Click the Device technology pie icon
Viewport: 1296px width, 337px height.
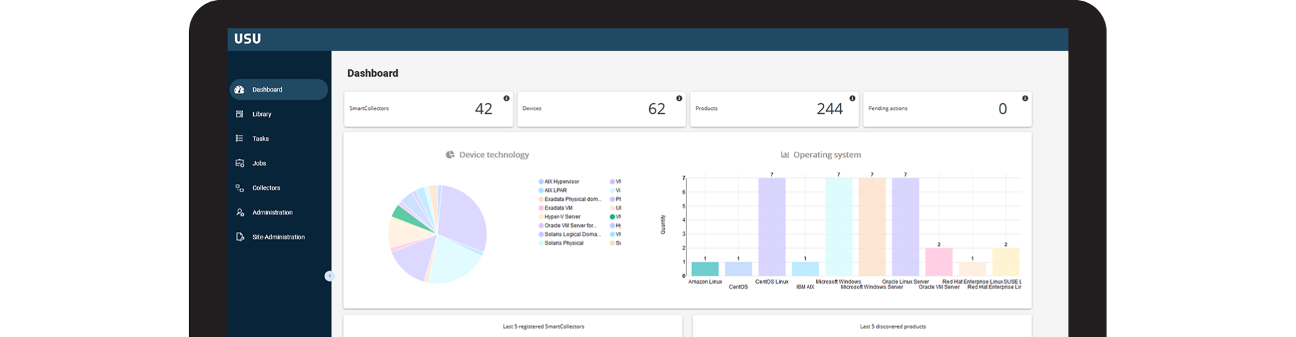click(x=450, y=155)
